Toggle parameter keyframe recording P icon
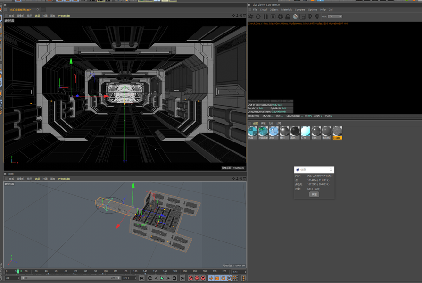 click(229, 278)
